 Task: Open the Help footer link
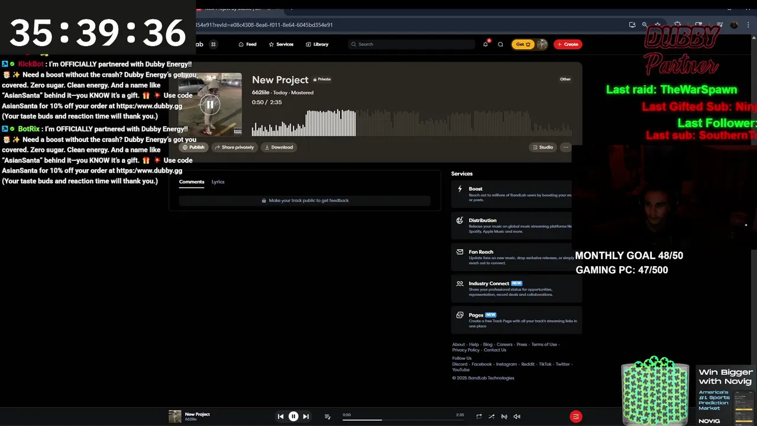pyautogui.click(x=474, y=344)
